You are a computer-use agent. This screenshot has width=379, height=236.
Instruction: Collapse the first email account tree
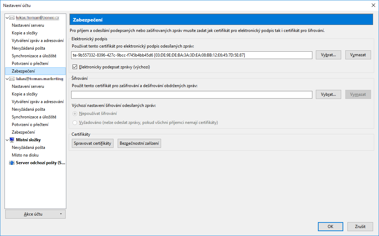pyautogui.click(x=7, y=18)
